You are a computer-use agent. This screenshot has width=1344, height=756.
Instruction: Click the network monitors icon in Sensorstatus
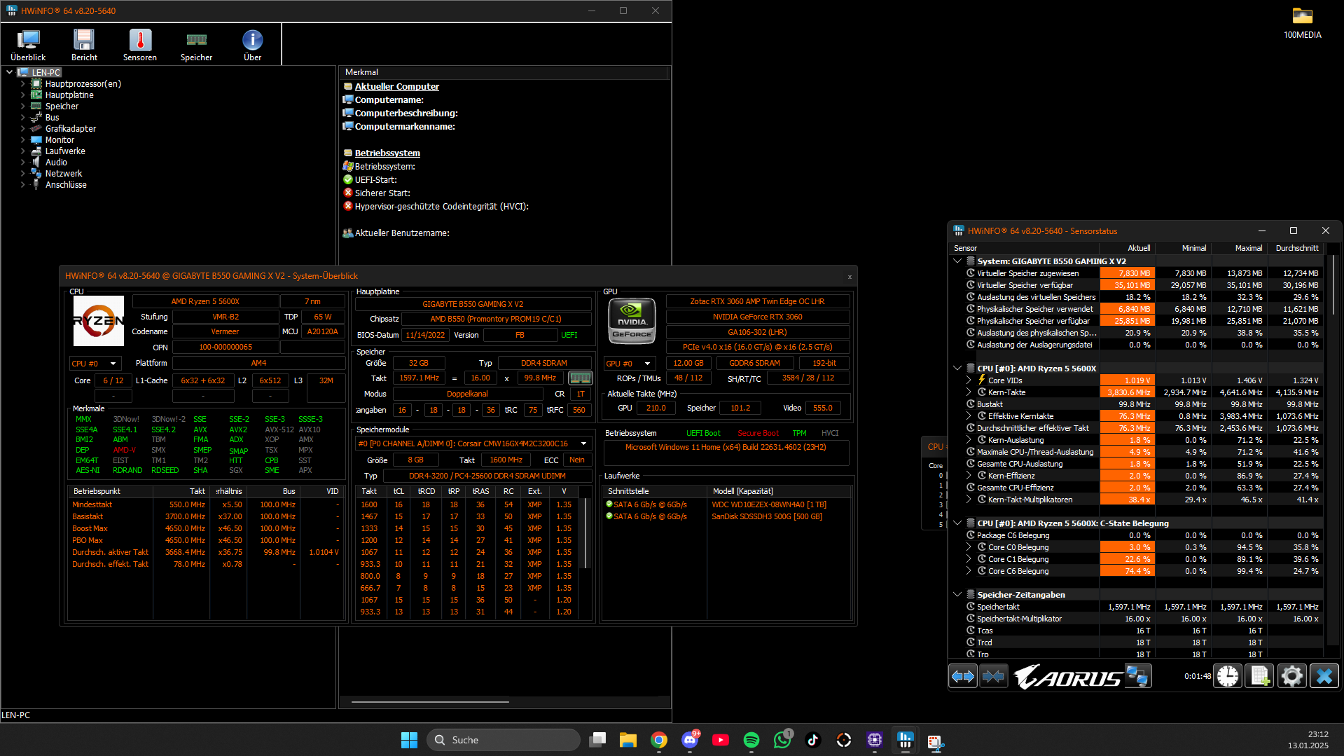coord(1137,676)
